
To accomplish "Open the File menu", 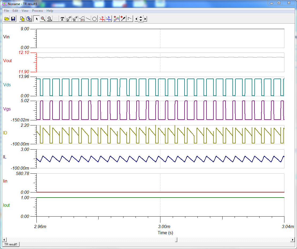I will click(6, 11).
